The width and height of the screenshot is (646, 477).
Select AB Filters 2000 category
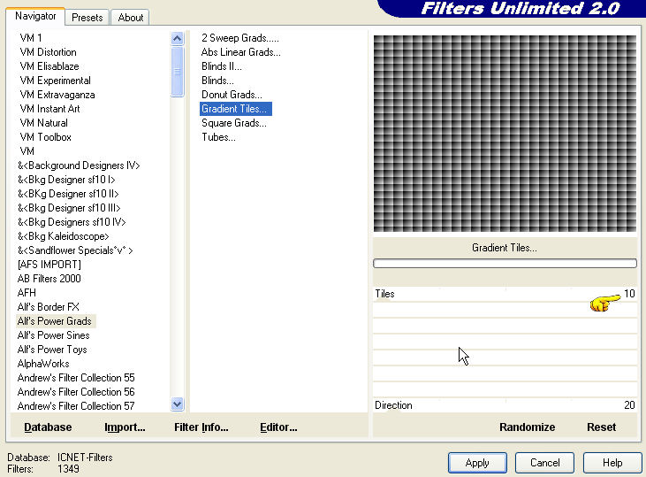pyautogui.click(x=49, y=279)
